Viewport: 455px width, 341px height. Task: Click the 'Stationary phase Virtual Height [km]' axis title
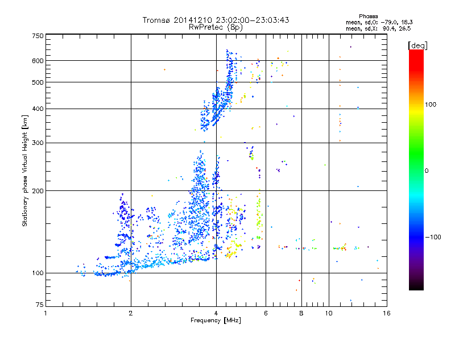(24, 170)
